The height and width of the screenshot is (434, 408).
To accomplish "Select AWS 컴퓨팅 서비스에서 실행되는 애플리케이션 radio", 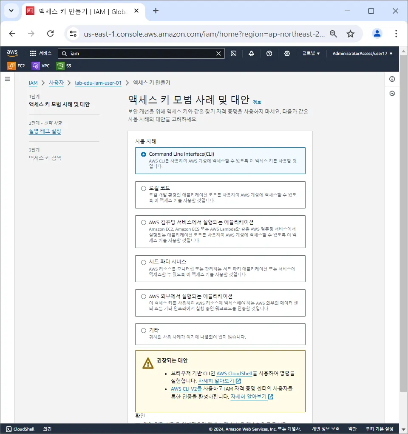I will tap(144, 223).
